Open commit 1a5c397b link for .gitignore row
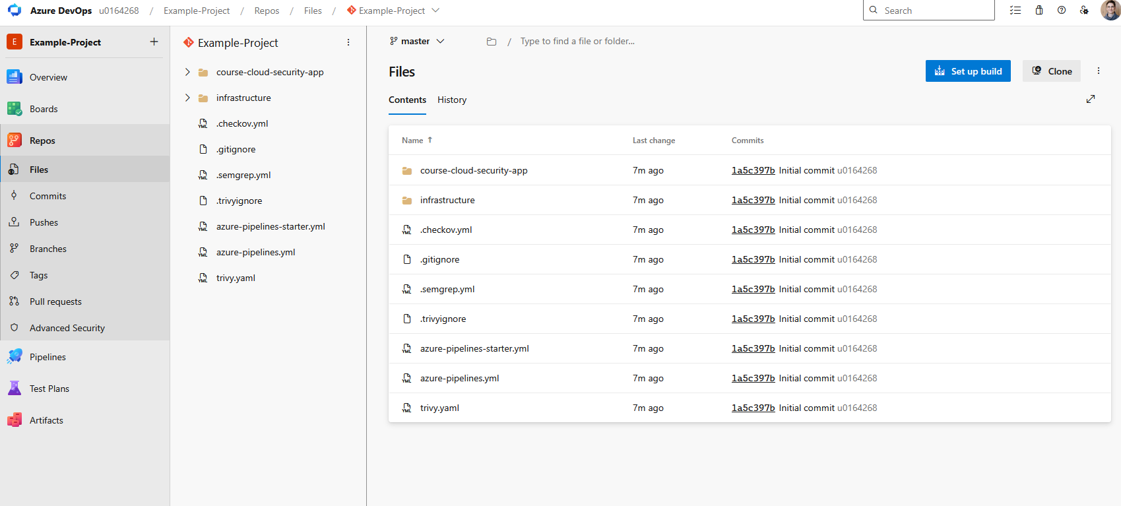The height and width of the screenshot is (506, 1121). [x=753, y=259]
